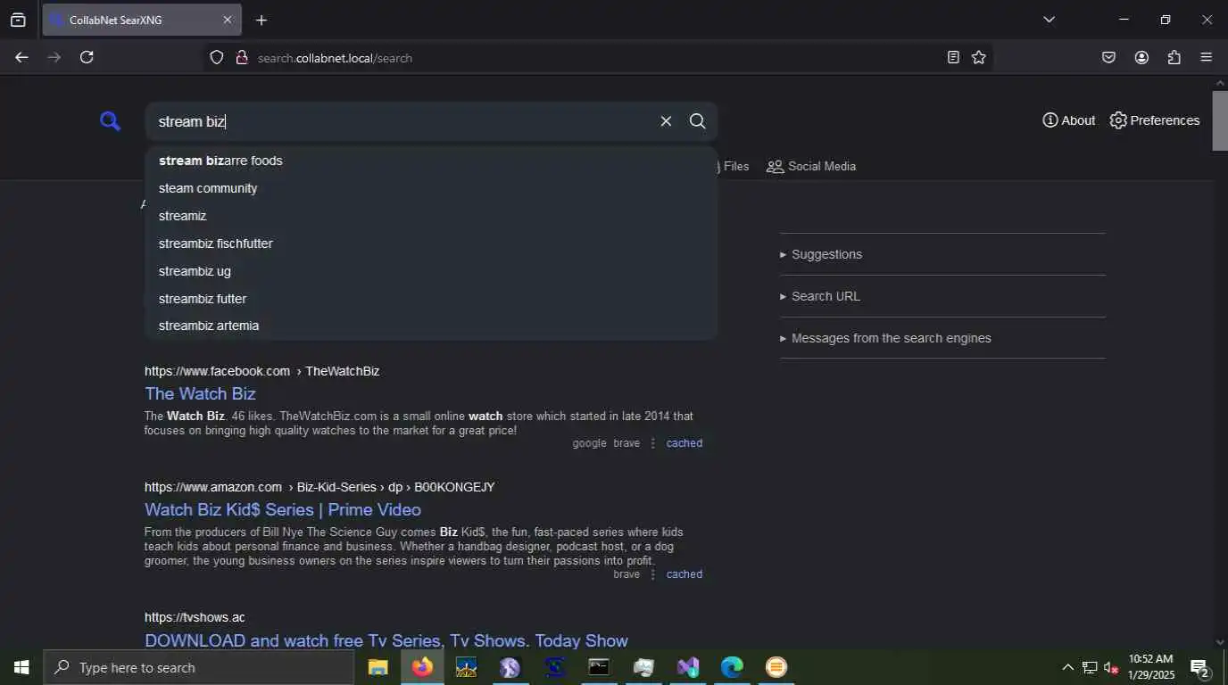
Task: Focus the search query input field
Action: tap(402, 121)
